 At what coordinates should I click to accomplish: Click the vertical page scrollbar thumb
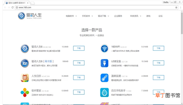point(182,23)
